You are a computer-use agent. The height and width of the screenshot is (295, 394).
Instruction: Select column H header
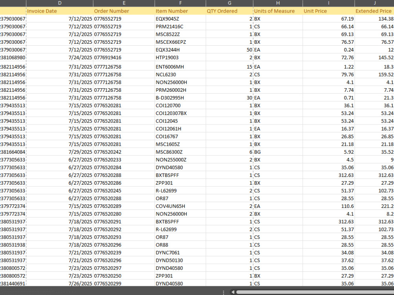tap(278, 3)
